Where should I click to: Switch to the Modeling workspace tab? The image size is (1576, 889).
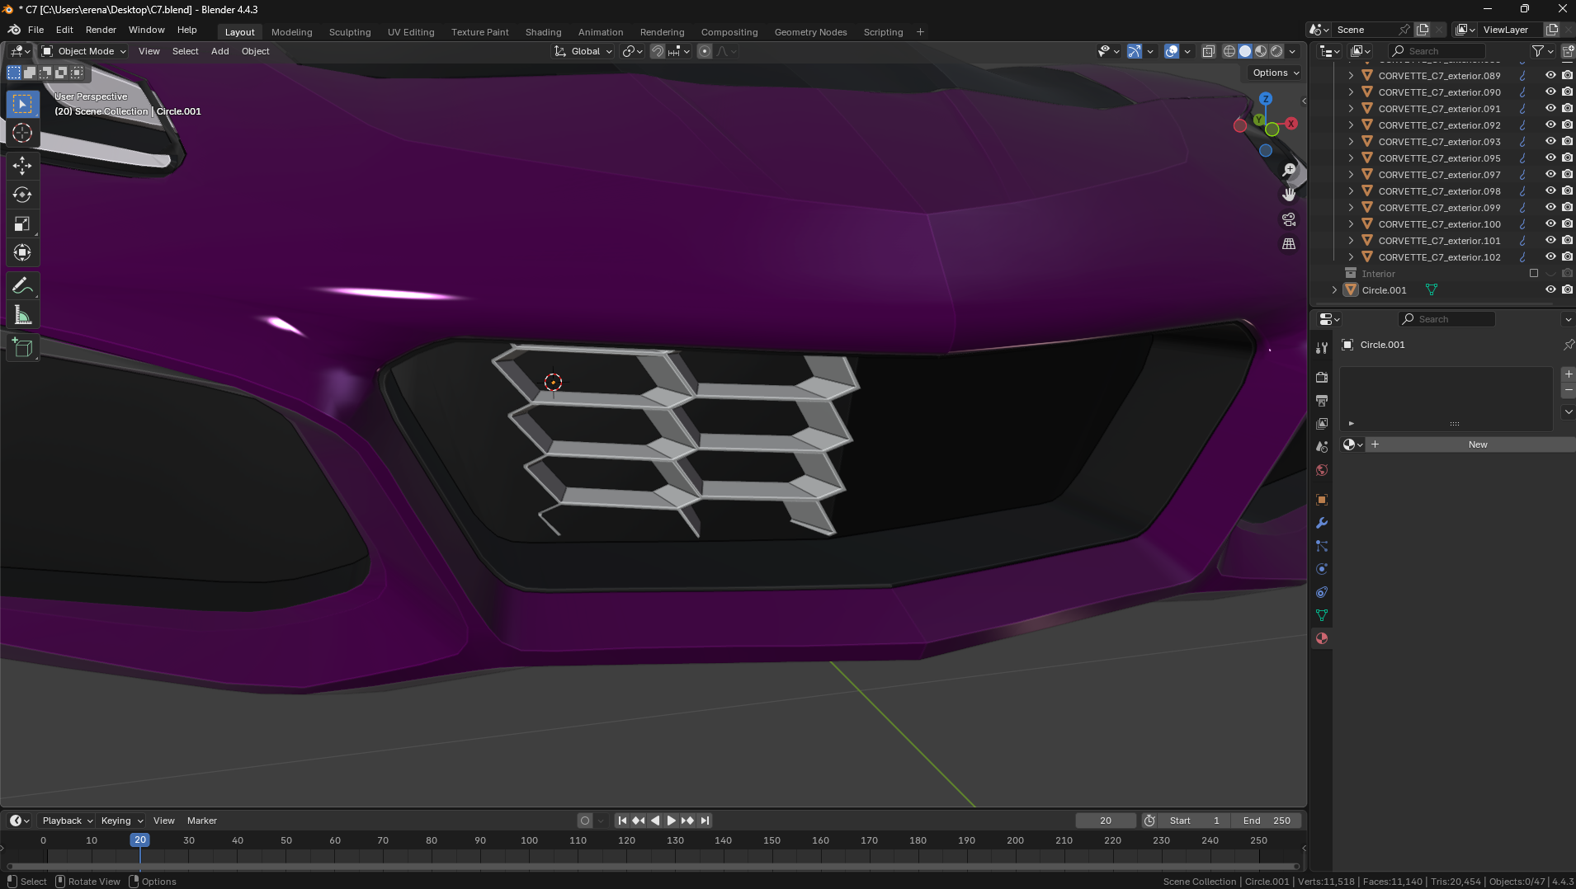point(292,32)
